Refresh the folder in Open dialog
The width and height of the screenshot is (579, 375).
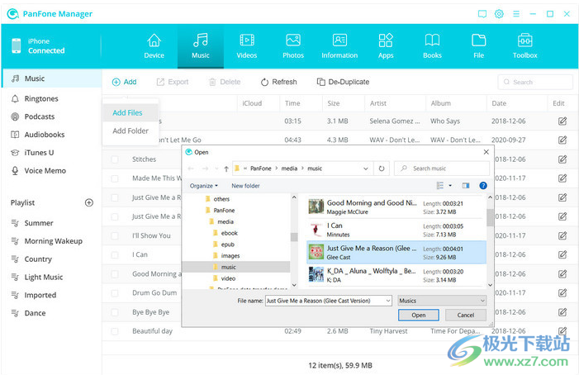click(x=382, y=169)
